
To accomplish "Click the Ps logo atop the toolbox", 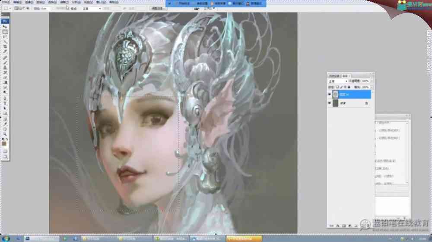I will click(x=5, y=21).
